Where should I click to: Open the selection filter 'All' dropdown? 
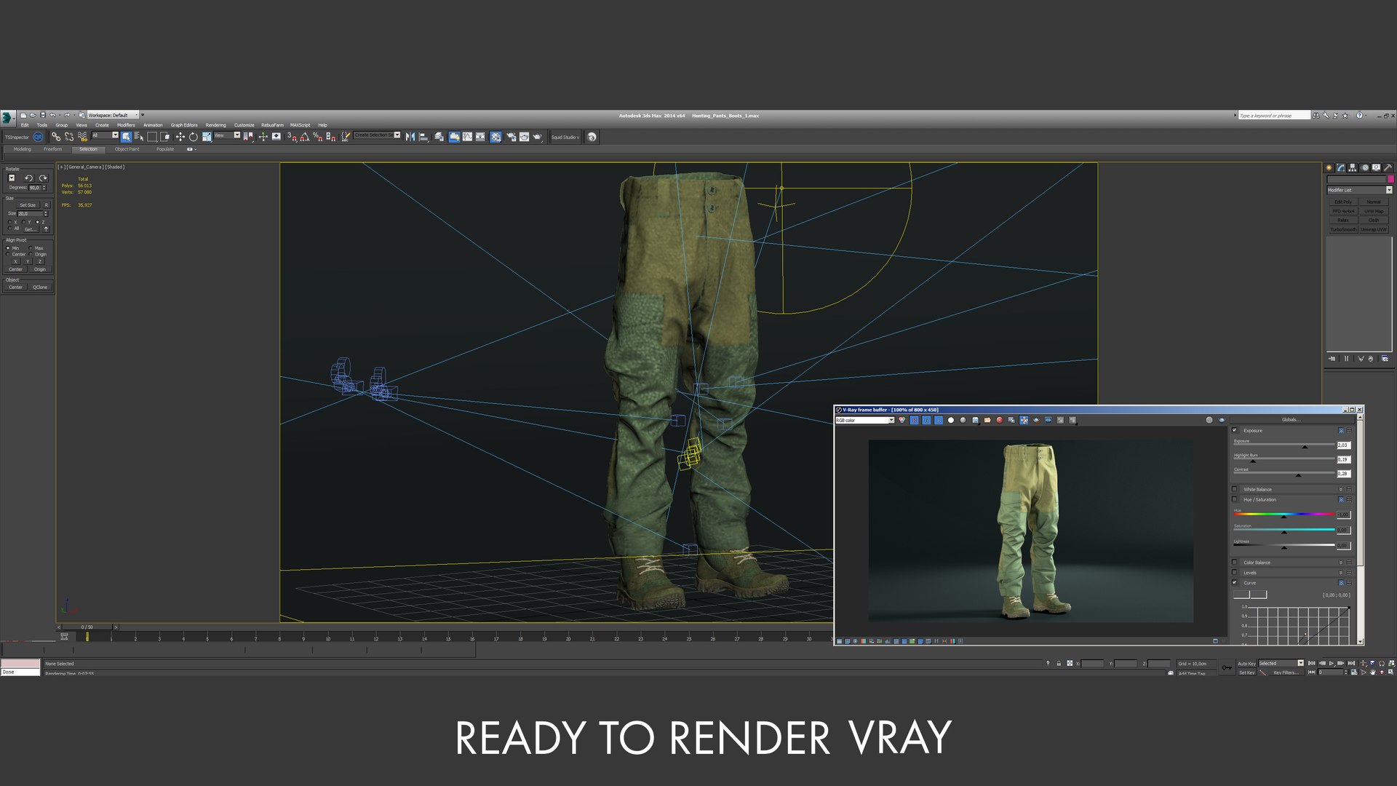coord(105,135)
